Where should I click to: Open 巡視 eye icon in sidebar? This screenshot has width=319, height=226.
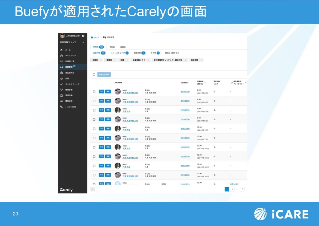pyautogui.click(x=61, y=78)
